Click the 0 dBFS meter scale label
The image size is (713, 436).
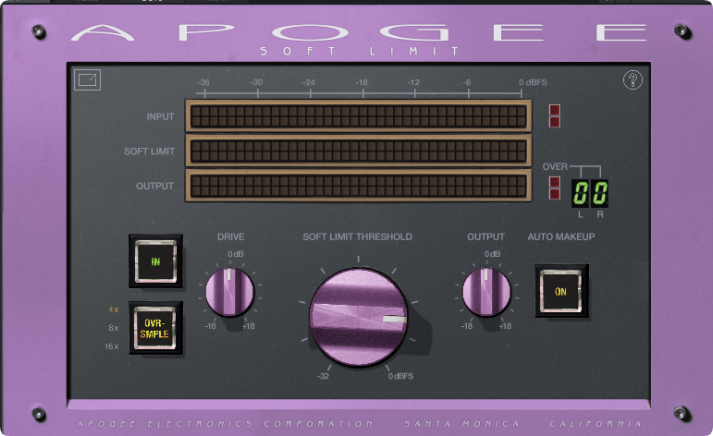pyautogui.click(x=533, y=82)
